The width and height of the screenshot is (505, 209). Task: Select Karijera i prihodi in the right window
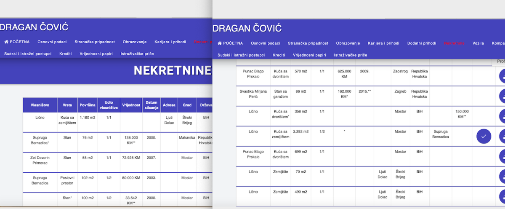coord(383,43)
